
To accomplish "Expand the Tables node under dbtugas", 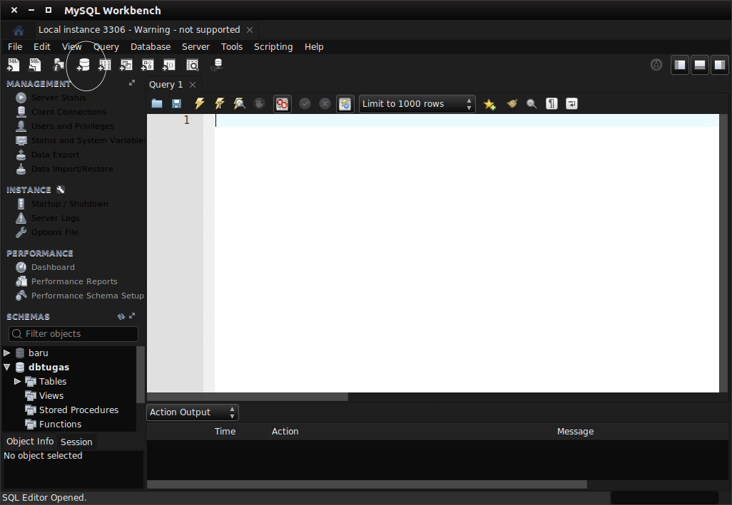I will click(17, 381).
